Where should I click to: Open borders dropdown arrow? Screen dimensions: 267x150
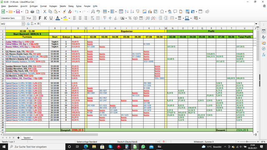[x=176, y=18]
